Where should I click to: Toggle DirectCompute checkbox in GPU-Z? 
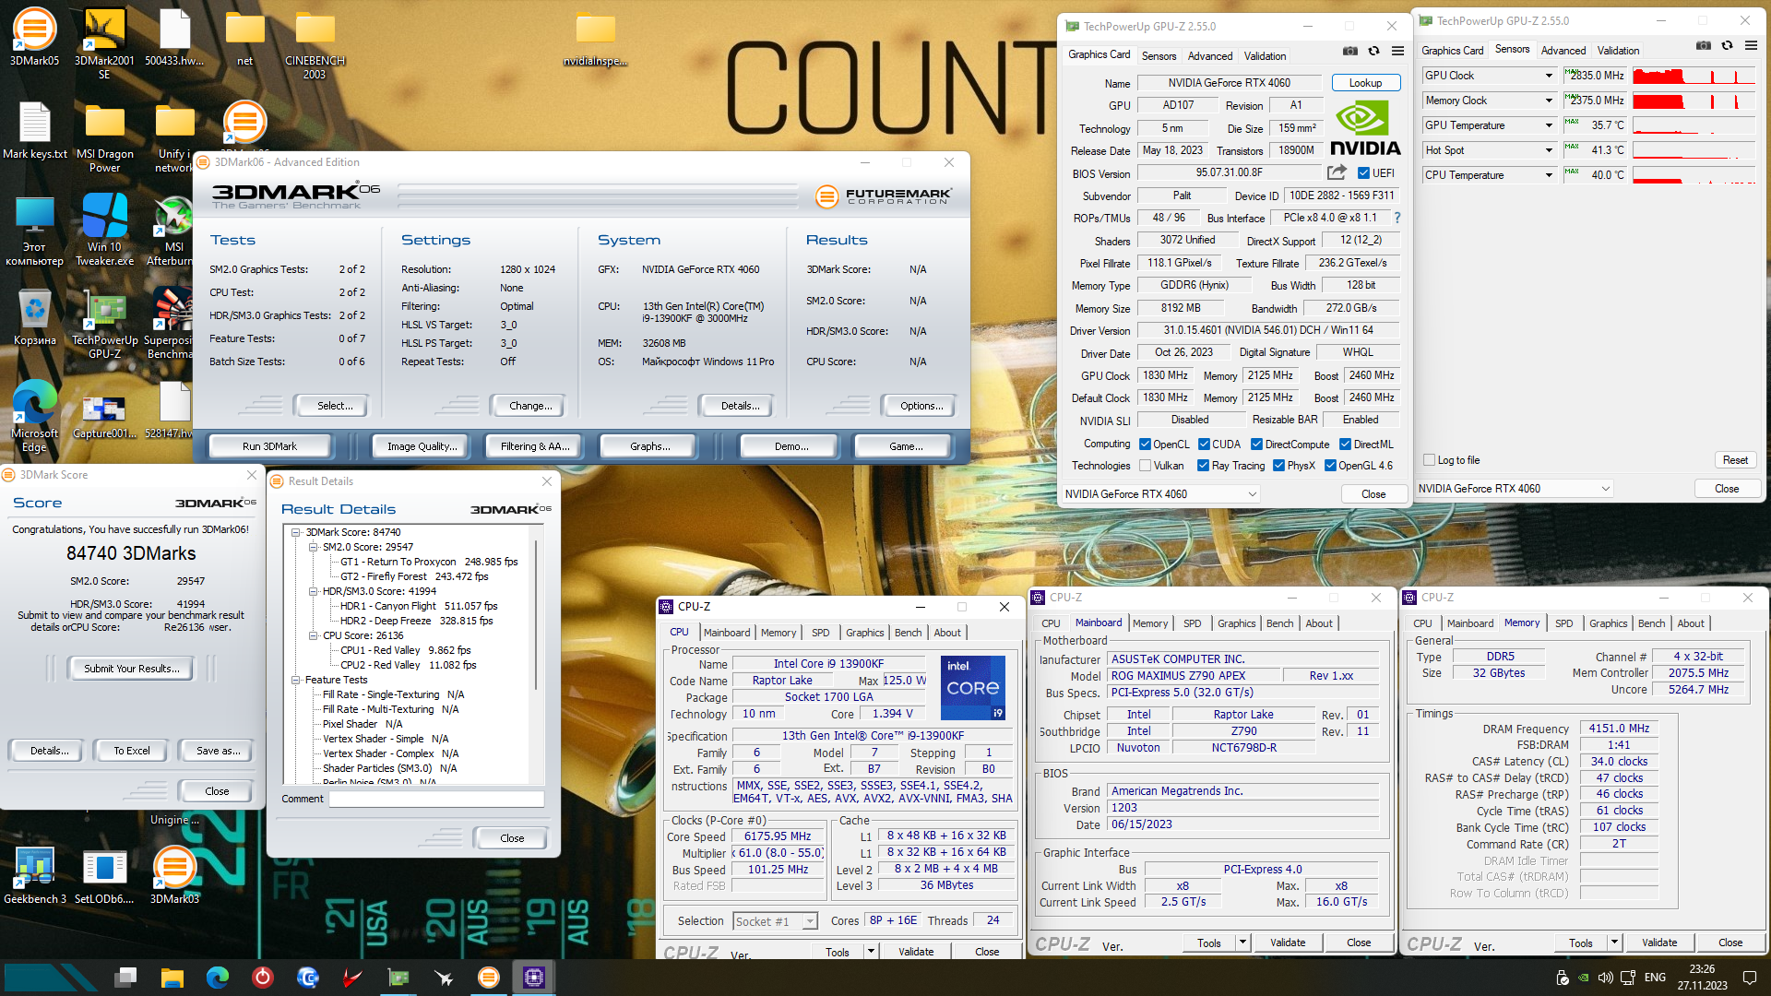[1256, 445]
